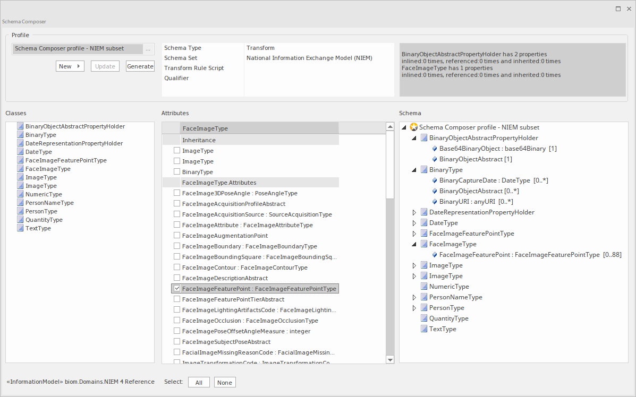Click the PersonNameType class icon in Classes list

pyautogui.click(x=20, y=203)
